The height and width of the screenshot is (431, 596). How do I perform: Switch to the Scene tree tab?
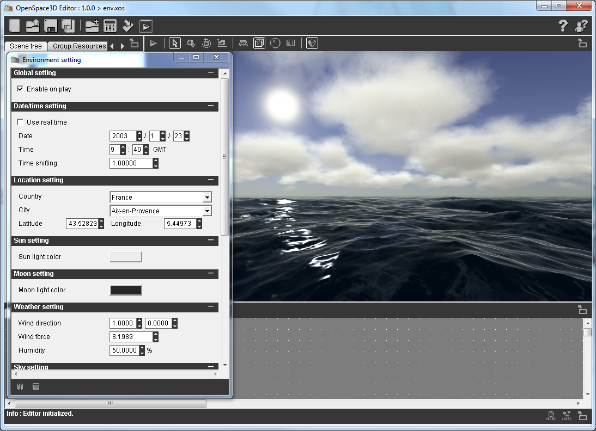26,46
